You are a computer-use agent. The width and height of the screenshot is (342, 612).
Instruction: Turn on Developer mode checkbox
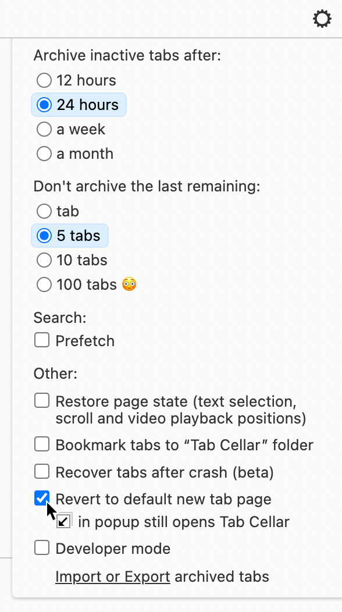(x=42, y=547)
